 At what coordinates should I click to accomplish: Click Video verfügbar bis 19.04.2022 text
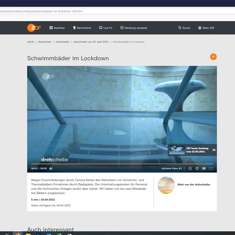[51, 205]
